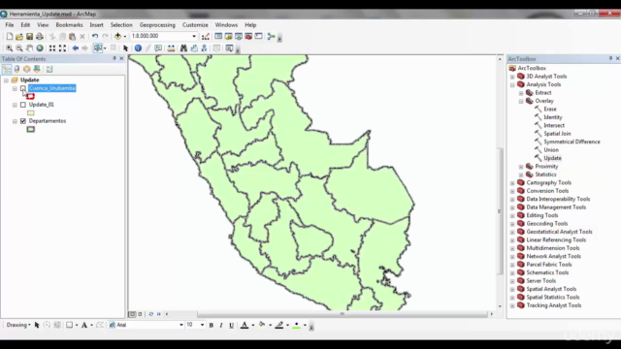The width and height of the screenshot is (621, 349).
Task: Toggle italic text formatting
Action: [221, 326]
